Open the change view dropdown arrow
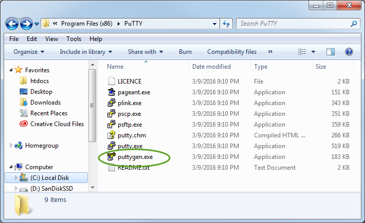 pyautogui.click(x=313, y=51)
